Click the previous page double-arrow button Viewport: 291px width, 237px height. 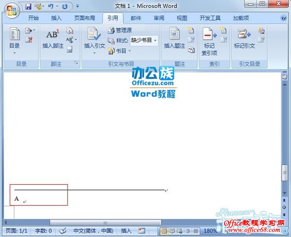[284, 200]
